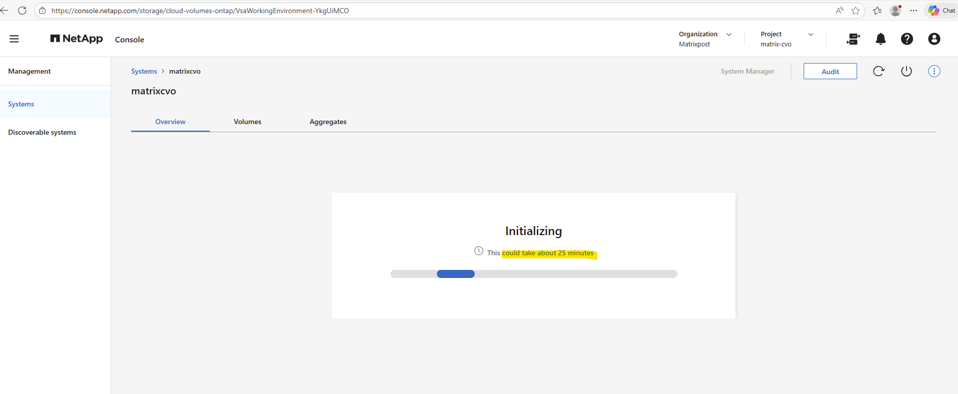Open the help question mark menu
958x394 pixels.
coord(907,39)
